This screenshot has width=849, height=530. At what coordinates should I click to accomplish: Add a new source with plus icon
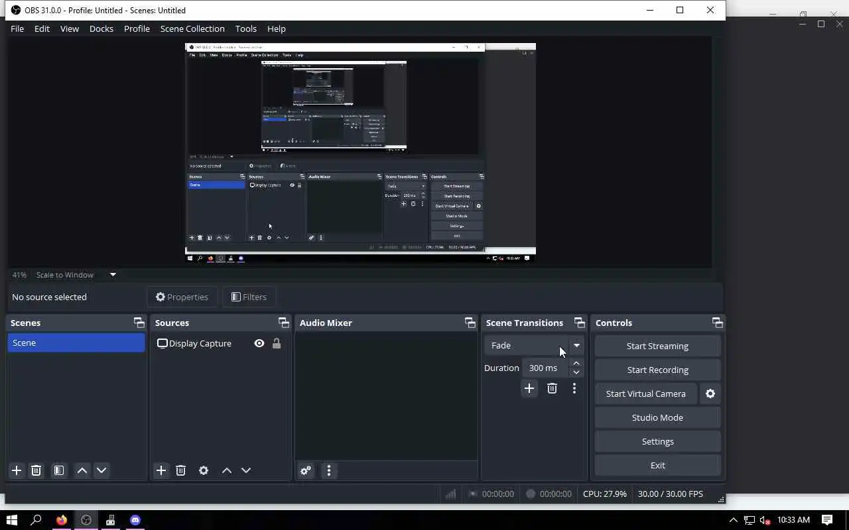pos(161,470)
